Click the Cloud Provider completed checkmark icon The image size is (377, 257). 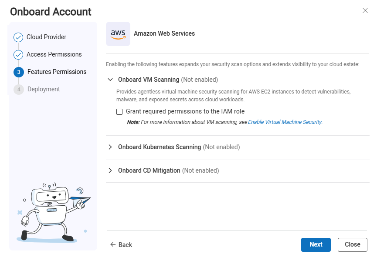18,37
